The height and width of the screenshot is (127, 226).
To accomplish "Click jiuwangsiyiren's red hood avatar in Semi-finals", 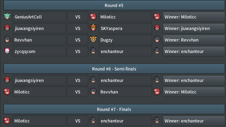I will click(7, 80).
